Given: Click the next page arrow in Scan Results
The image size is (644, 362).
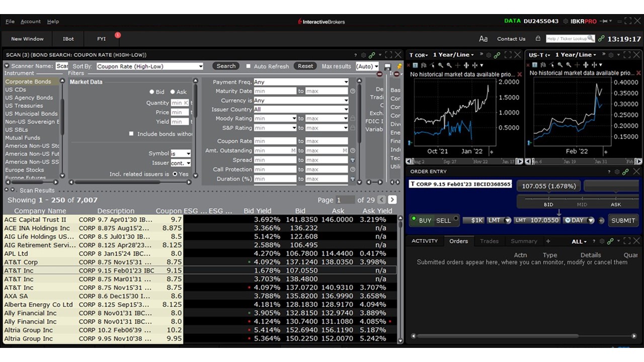Looking at the screenshot, I should [392, 200].
